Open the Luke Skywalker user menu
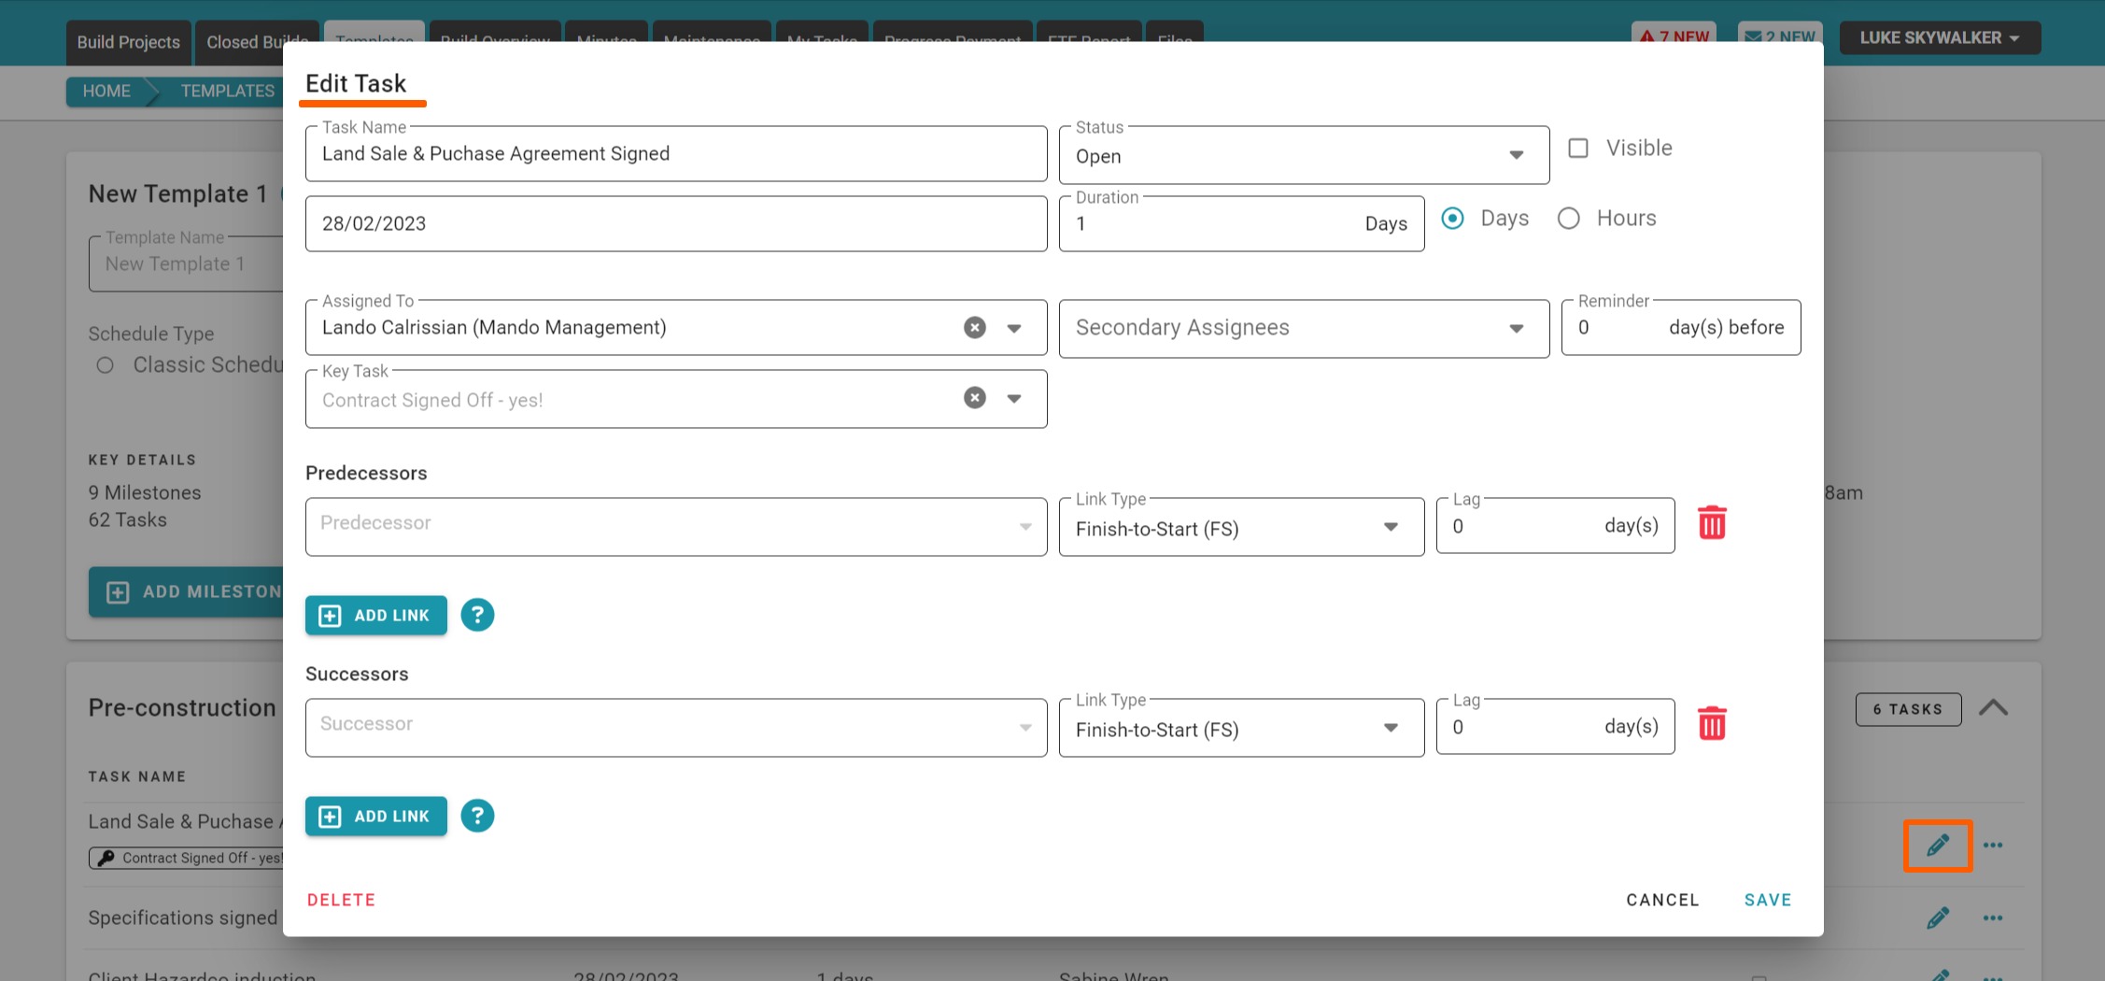Screen dimensions: 2105x981 1939,38
